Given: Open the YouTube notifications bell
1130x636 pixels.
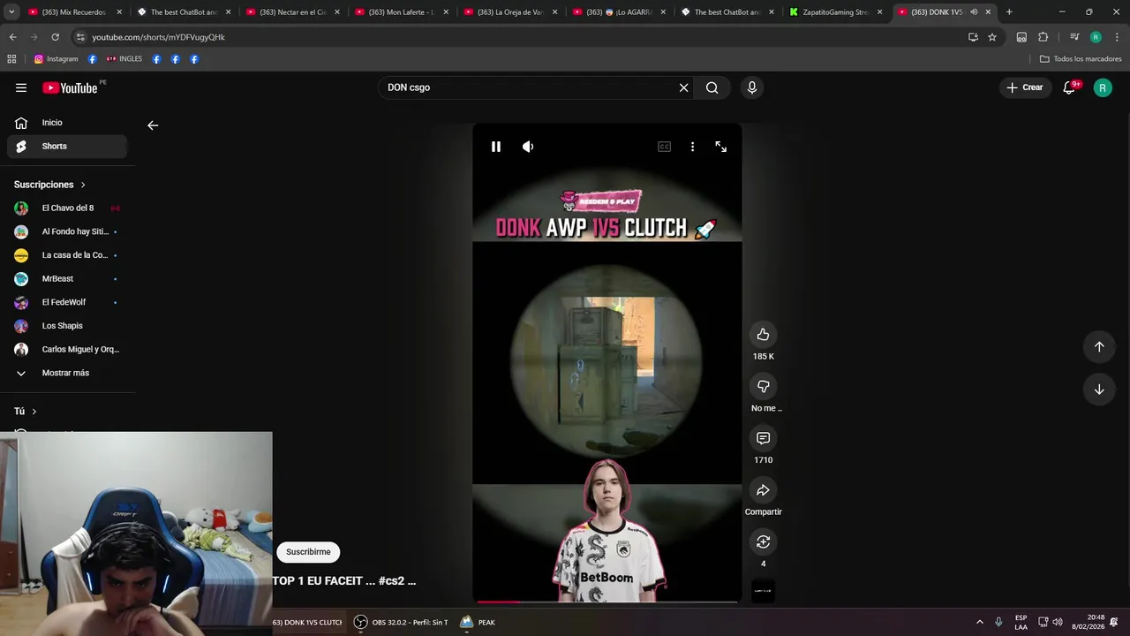Looking at the screenshot, I should tap(1069, 87).
